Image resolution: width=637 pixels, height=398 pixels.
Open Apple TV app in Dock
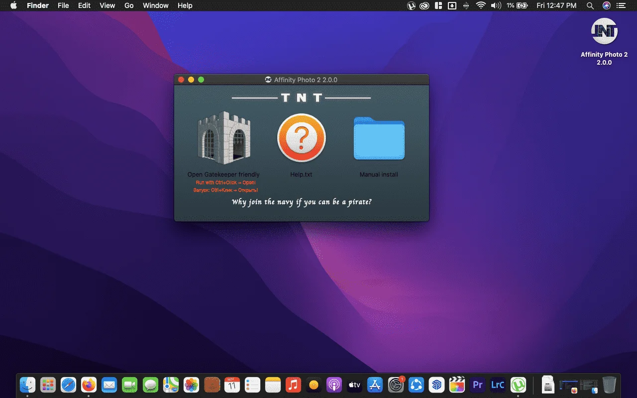(354, 385)
